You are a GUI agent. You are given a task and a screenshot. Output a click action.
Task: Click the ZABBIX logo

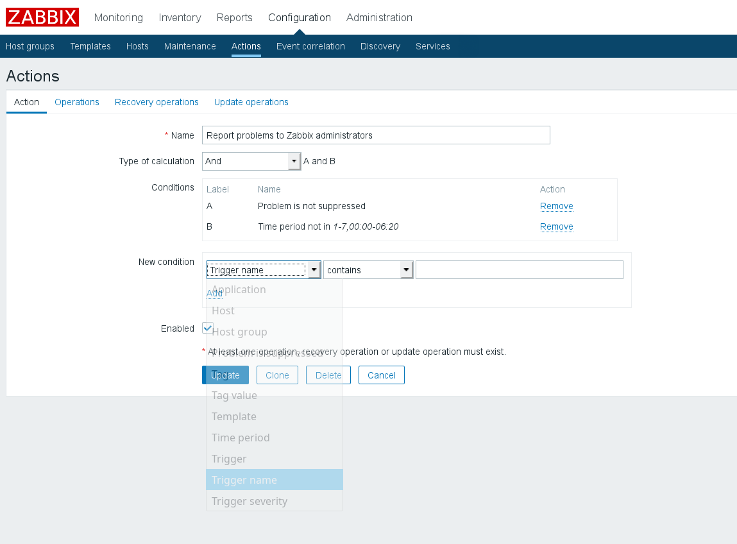42,17
